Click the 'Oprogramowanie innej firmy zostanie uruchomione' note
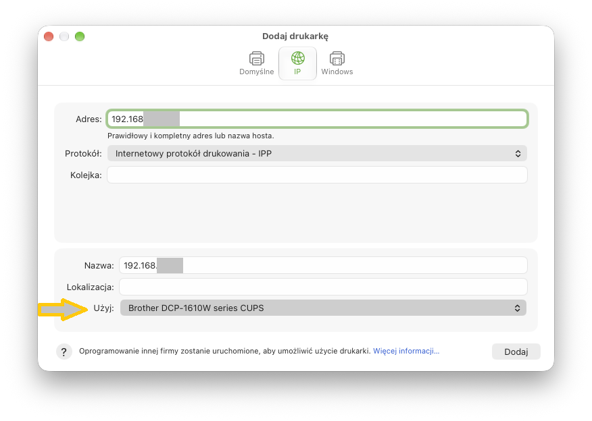The image size is (592, 421). [224, 351]
